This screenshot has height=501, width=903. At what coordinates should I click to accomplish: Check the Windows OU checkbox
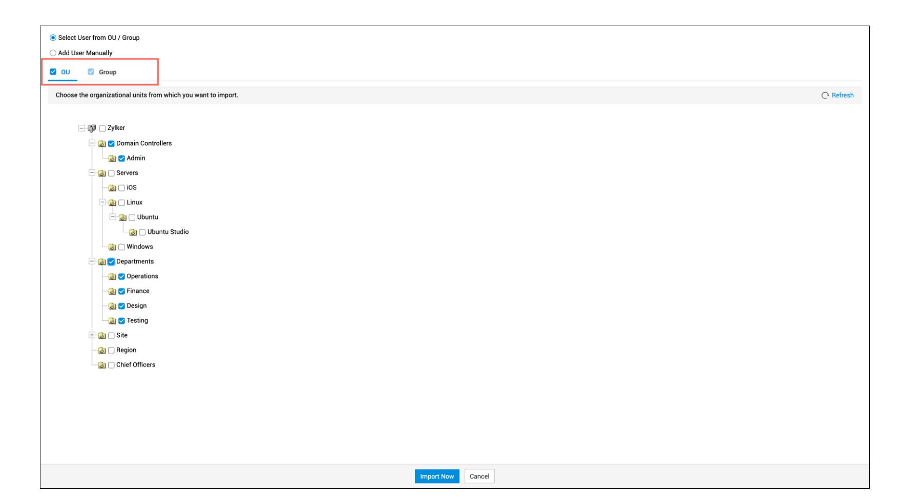(121, 247)
